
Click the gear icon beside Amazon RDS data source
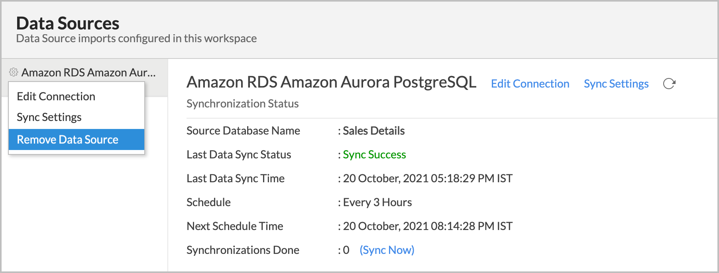click(x=14, y=72)
